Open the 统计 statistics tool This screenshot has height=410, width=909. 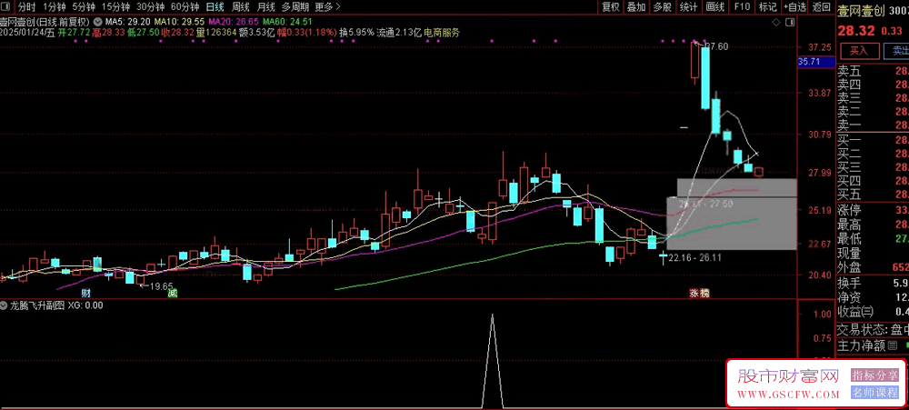tap(689, 7)
